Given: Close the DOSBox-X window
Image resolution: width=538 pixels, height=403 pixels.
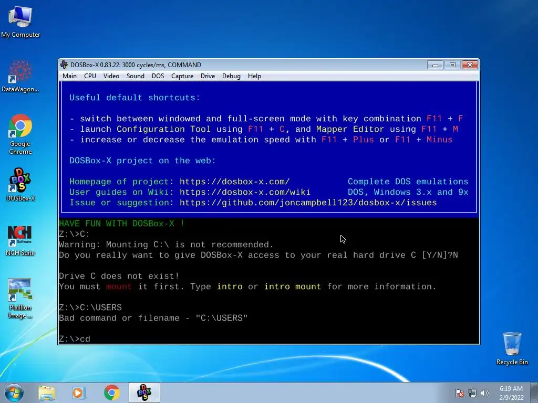Looking at the screenshot, I should point(470,65).
